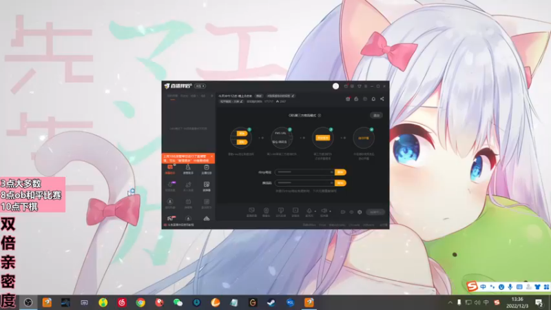Image resolution: width=551 pixels, height=310 pixels.
Task: Select the multimedia play icon in the bottom toolbar
Action: tap(295, 211)
